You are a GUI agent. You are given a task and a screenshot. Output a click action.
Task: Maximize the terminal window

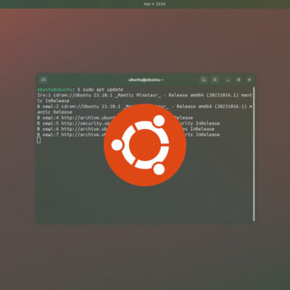(x=239, y=80)
